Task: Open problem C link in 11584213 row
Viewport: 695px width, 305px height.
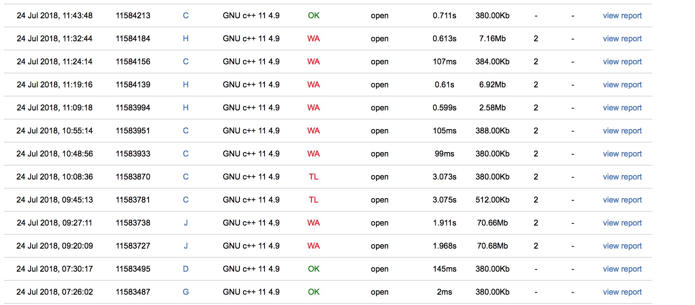Action: [x=185, y=15]
